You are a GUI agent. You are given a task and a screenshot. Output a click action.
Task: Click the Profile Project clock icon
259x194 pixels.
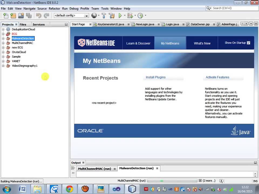[140, 16]
